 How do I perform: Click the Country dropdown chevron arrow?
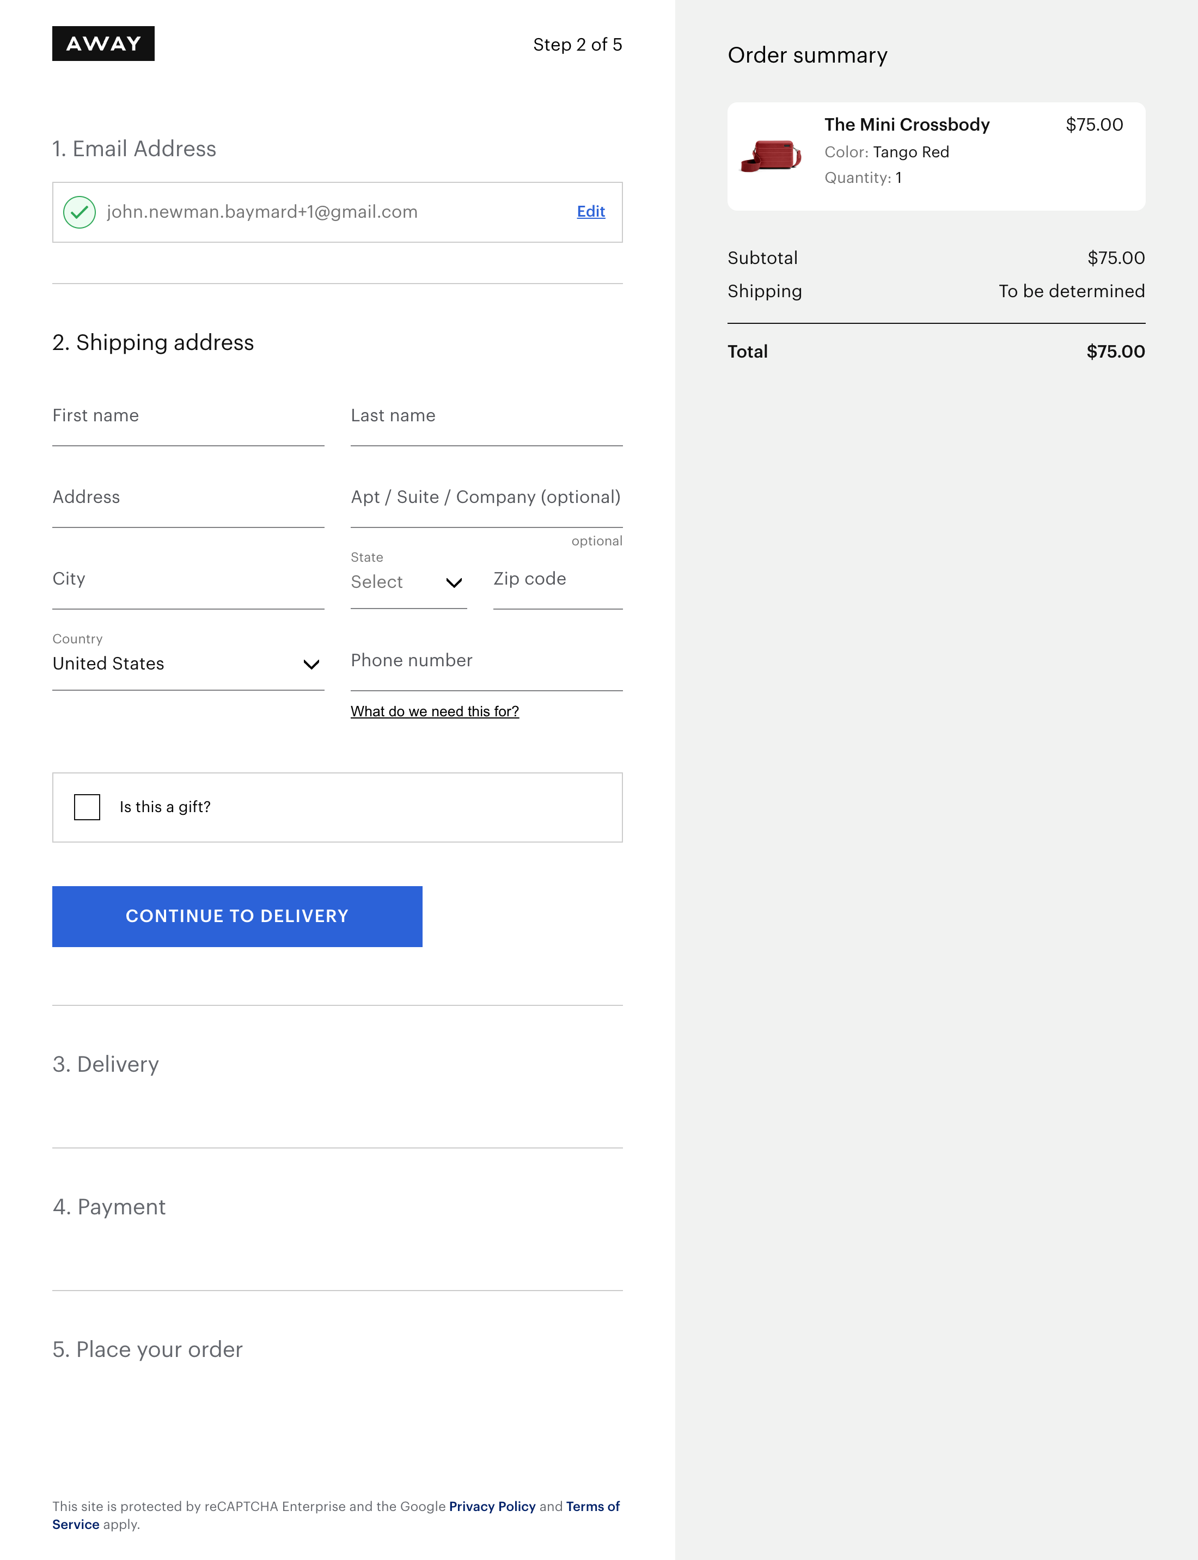311,664
